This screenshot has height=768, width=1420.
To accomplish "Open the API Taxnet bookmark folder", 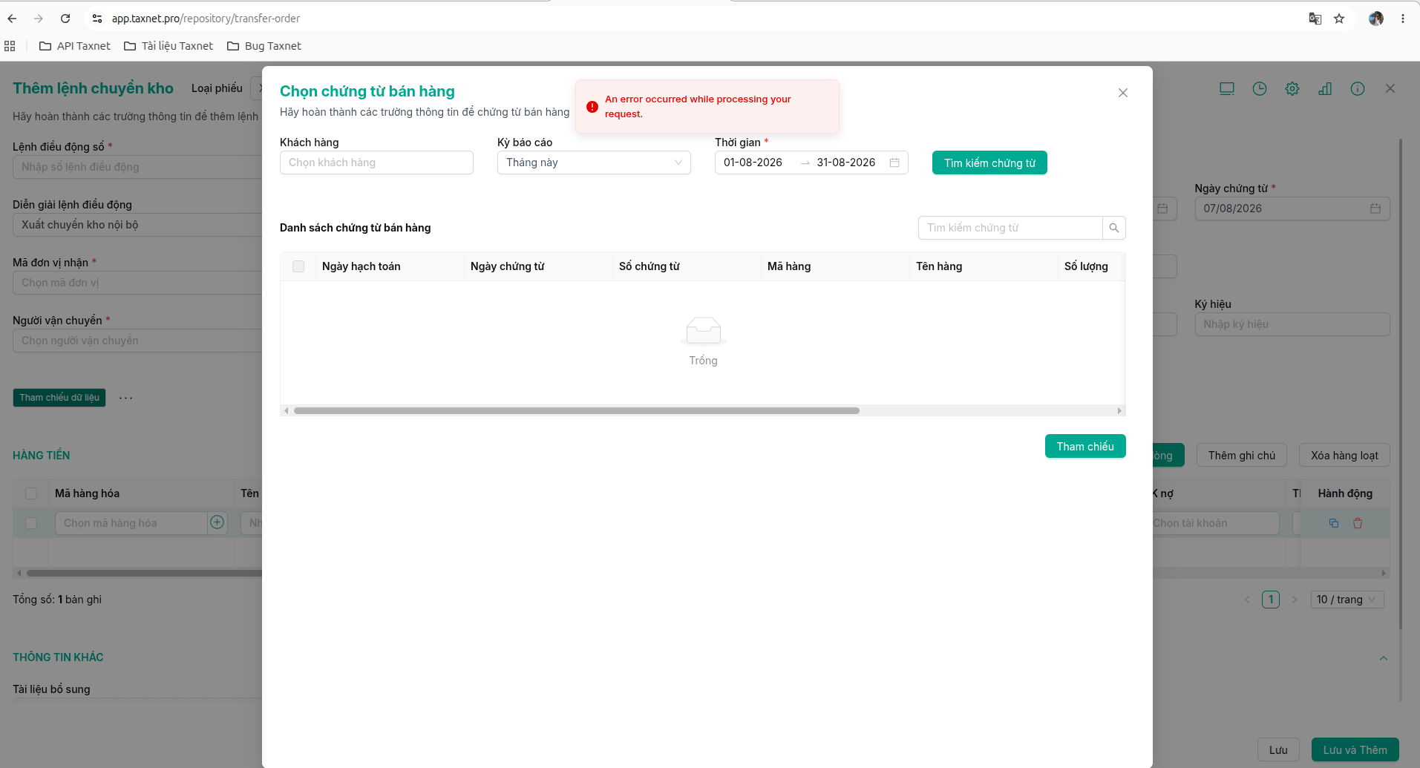I will tap(74, 46).
